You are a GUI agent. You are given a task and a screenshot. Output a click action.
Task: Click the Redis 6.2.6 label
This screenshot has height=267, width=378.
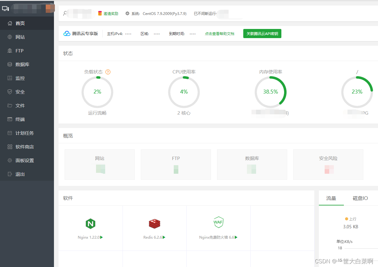(153, 237)
